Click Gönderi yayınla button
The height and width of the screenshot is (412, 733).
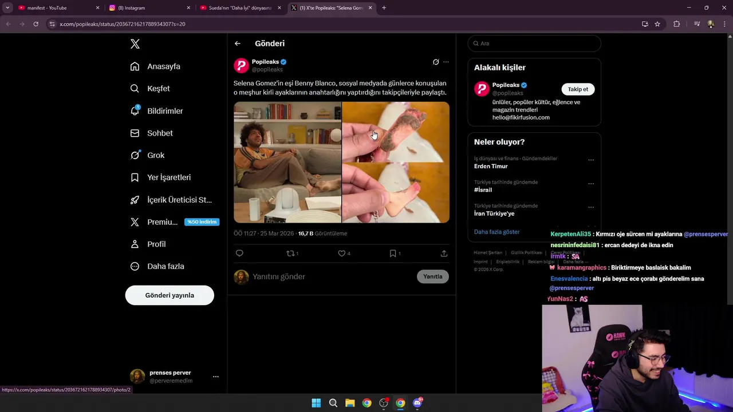[x=170, y=295]
